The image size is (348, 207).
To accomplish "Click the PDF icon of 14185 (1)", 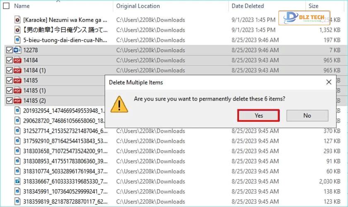I will (x=17, y=91).
